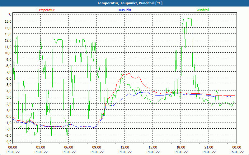Select the 06:00 time axis label

pos(68,147)
